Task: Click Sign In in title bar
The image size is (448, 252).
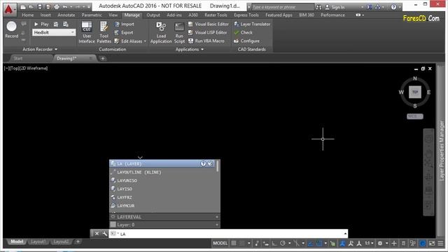Action: pyautogui.click(x=335, y=7)
